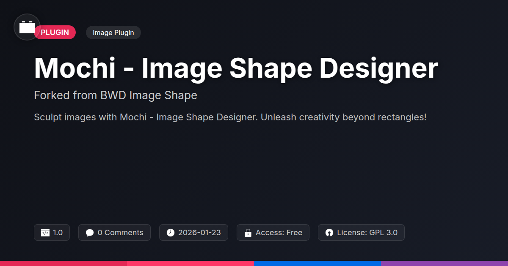Click the License: GPL 3.0 badge

tap(361, 233)
